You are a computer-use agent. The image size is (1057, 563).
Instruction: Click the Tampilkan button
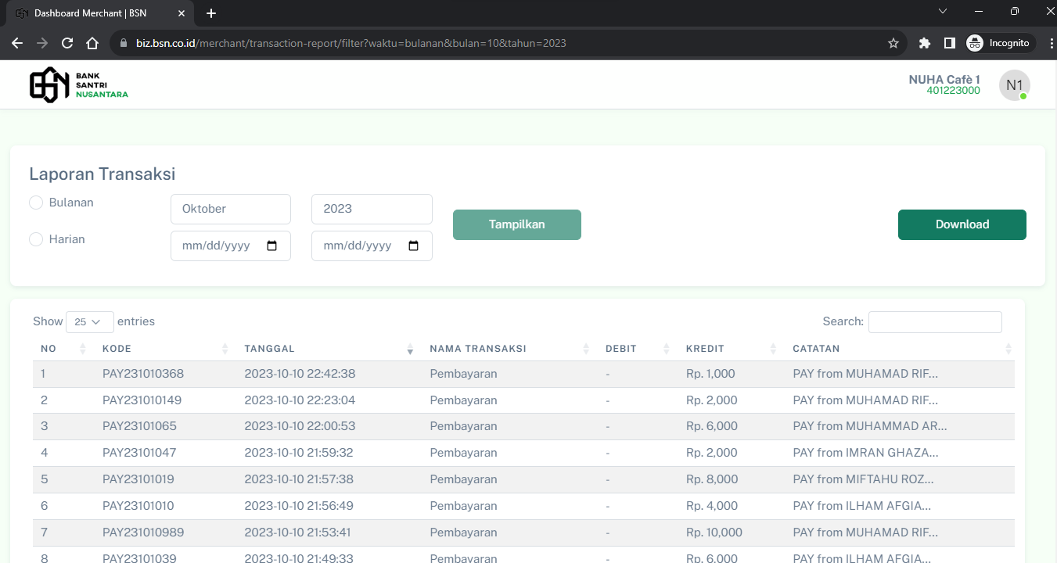516,224
